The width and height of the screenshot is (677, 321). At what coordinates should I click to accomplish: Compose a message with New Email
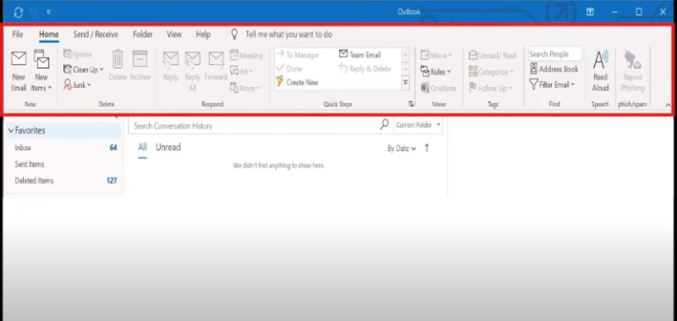tap(19, 71)
